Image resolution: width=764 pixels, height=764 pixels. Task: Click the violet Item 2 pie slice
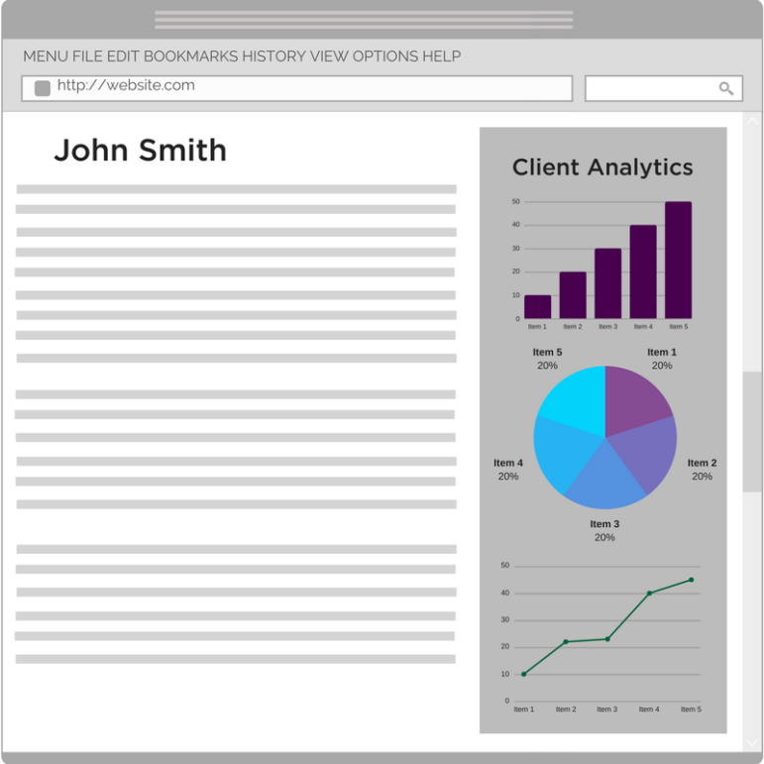tap(648, 451)
